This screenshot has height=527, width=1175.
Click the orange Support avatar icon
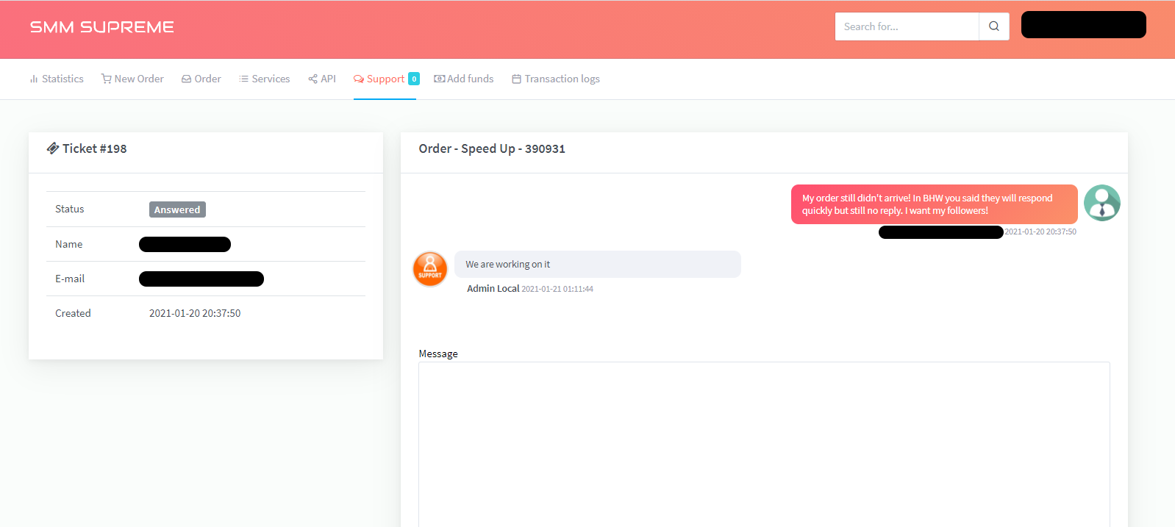tap(430, 268)
